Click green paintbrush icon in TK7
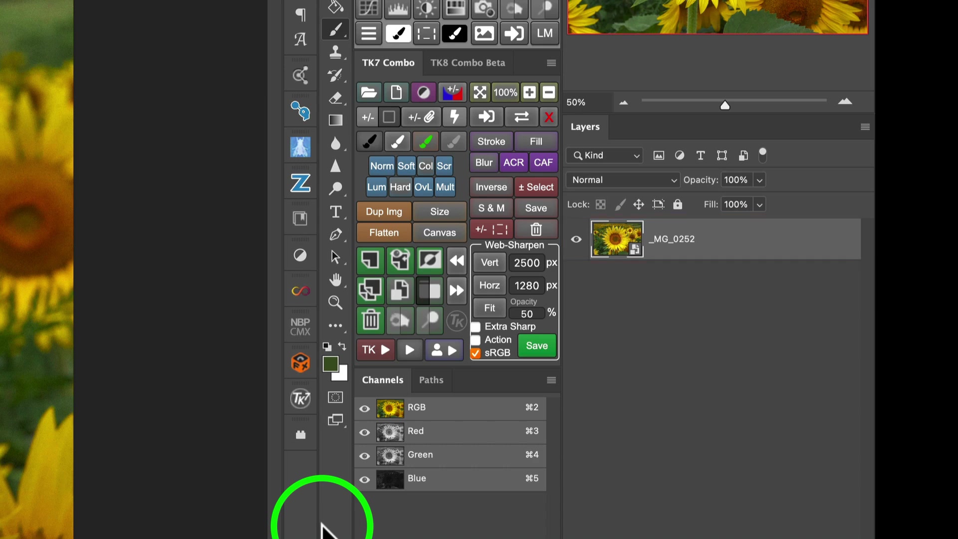This screenshot has height=539, width=958. tap(426, 142)
